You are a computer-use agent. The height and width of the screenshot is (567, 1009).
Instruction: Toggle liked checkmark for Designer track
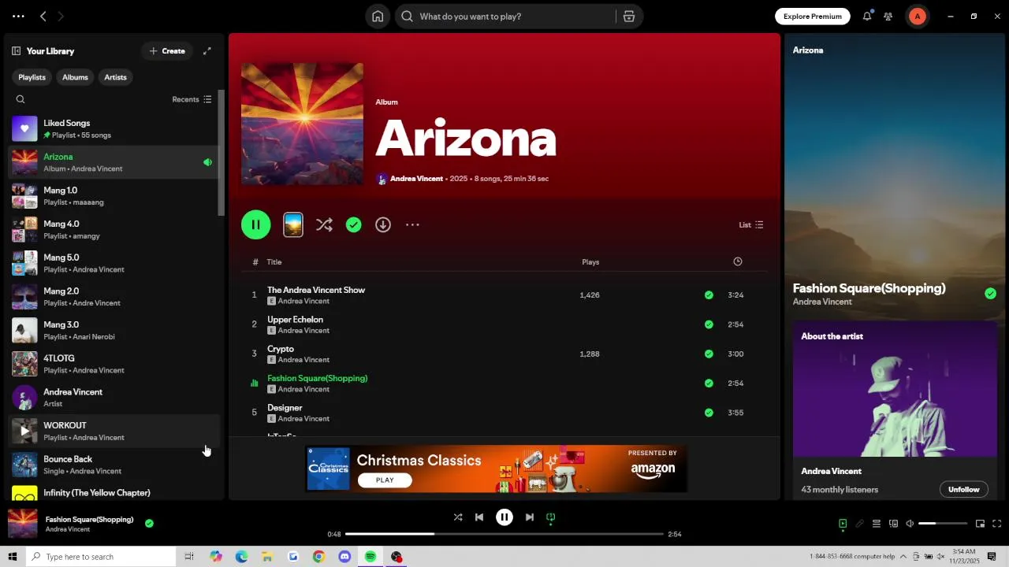[x=709, y=413]
